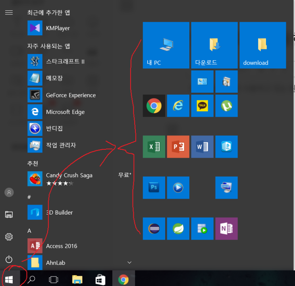This screenshot has width=295, height=286.
Task: Launch the Google Chrome tile
Action: (x=154, y=106)
